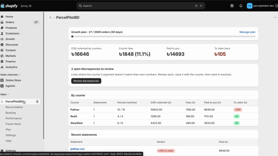The height and width of the screenshot is (156, 278).
Task: Unpin ParcelPilotBD using the pin icon
Action: coord(37,102)
